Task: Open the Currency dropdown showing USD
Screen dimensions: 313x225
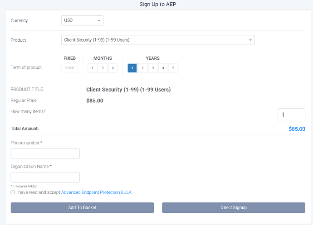Action: tap(82, 20)
